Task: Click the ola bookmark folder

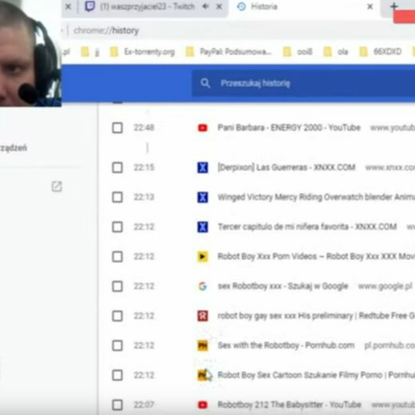Action: coord(336,52)
